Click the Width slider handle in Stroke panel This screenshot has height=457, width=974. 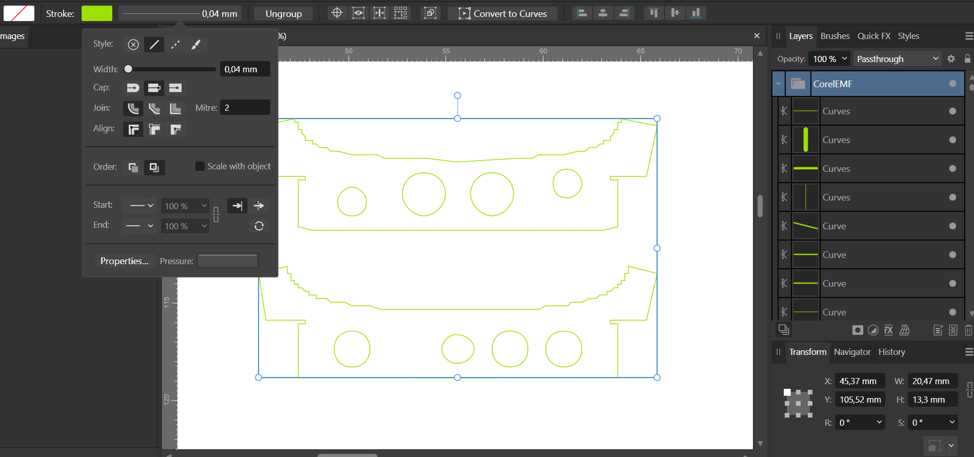coord(128,69)
